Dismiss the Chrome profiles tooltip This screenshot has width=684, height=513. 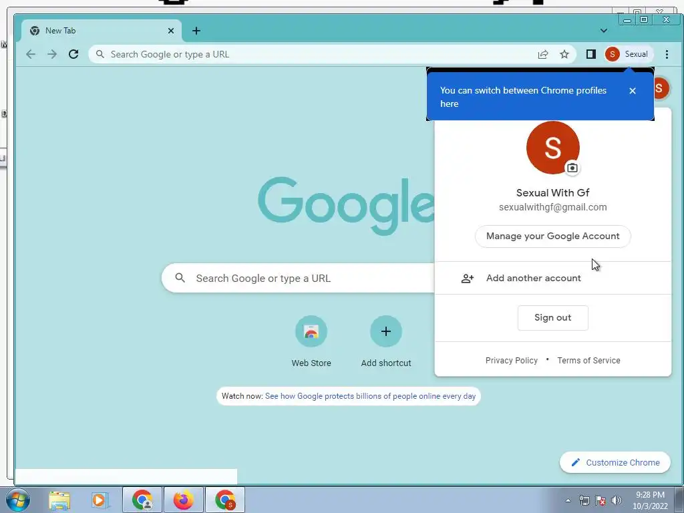point(633,91)
